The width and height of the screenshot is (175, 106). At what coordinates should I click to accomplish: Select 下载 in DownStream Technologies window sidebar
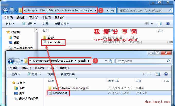click(x=14, y=38)
